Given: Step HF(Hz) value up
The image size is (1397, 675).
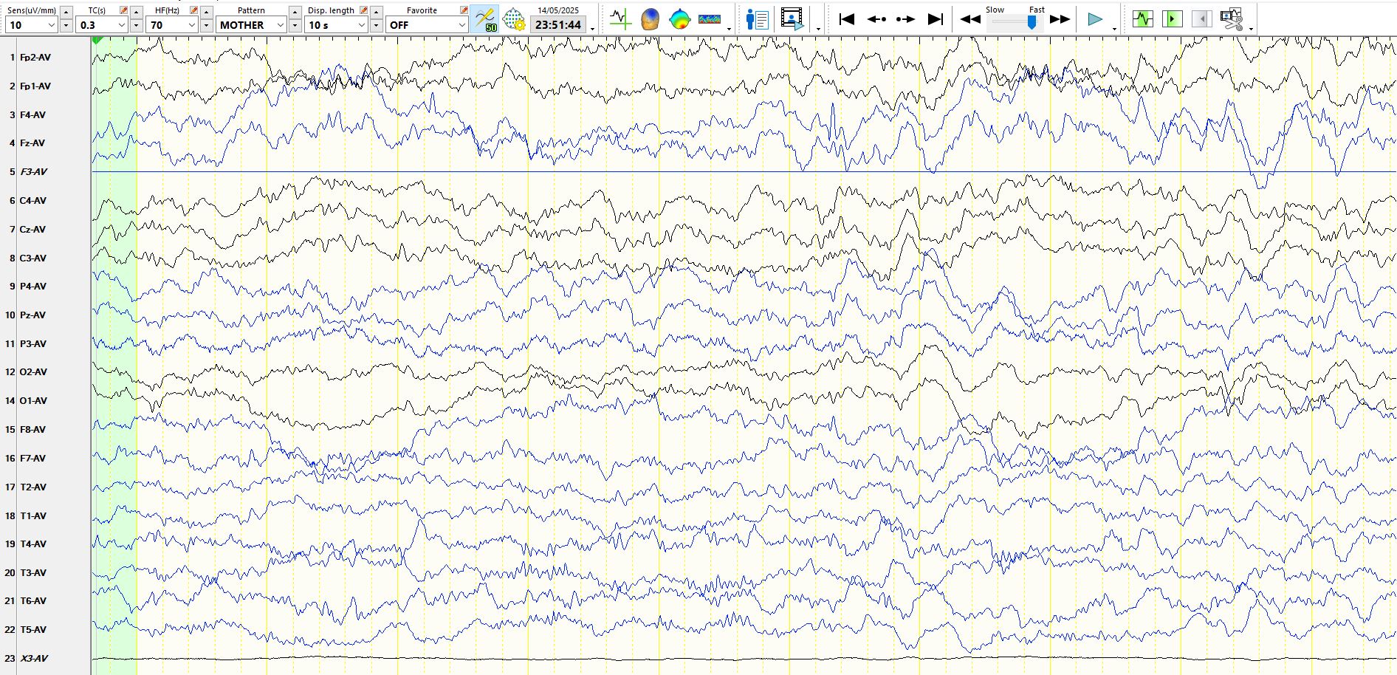Looking at the screenshot, I should click(207, 12).
